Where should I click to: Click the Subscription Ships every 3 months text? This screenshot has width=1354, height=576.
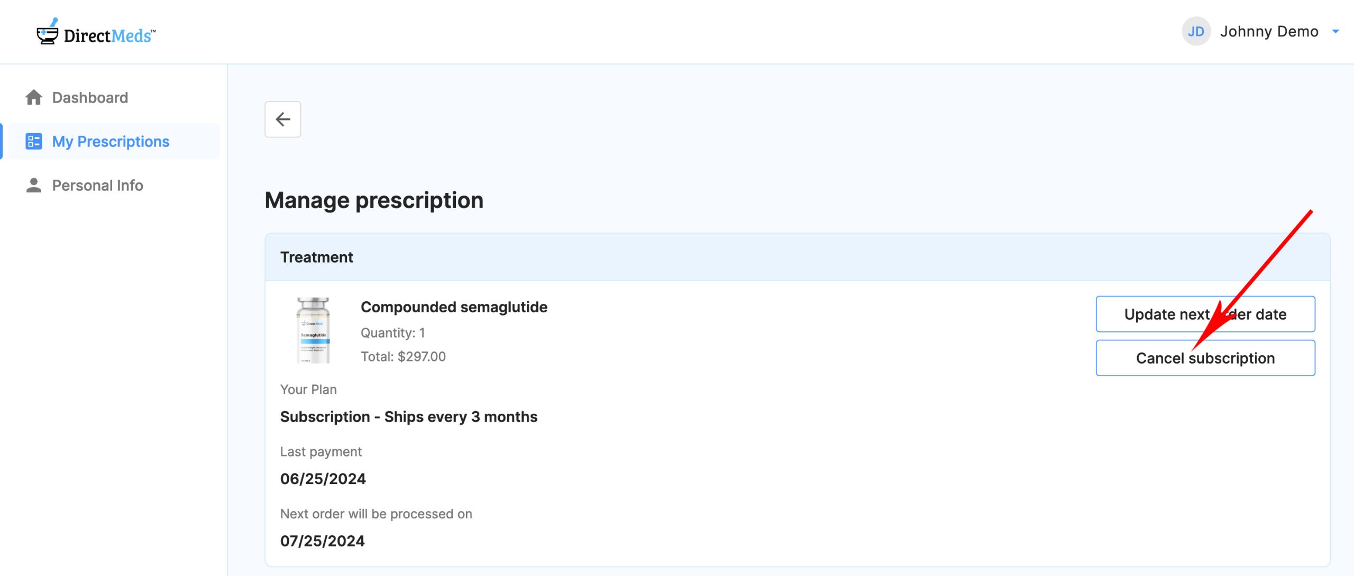(409, 417)
